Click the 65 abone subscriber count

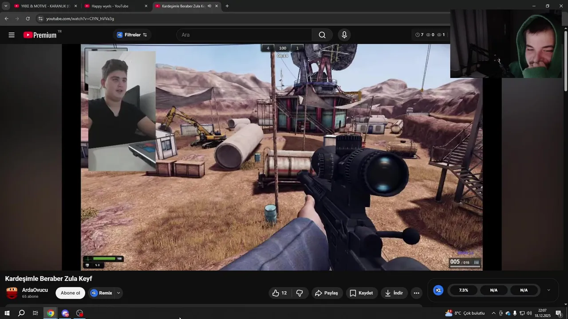click(30, 296)
